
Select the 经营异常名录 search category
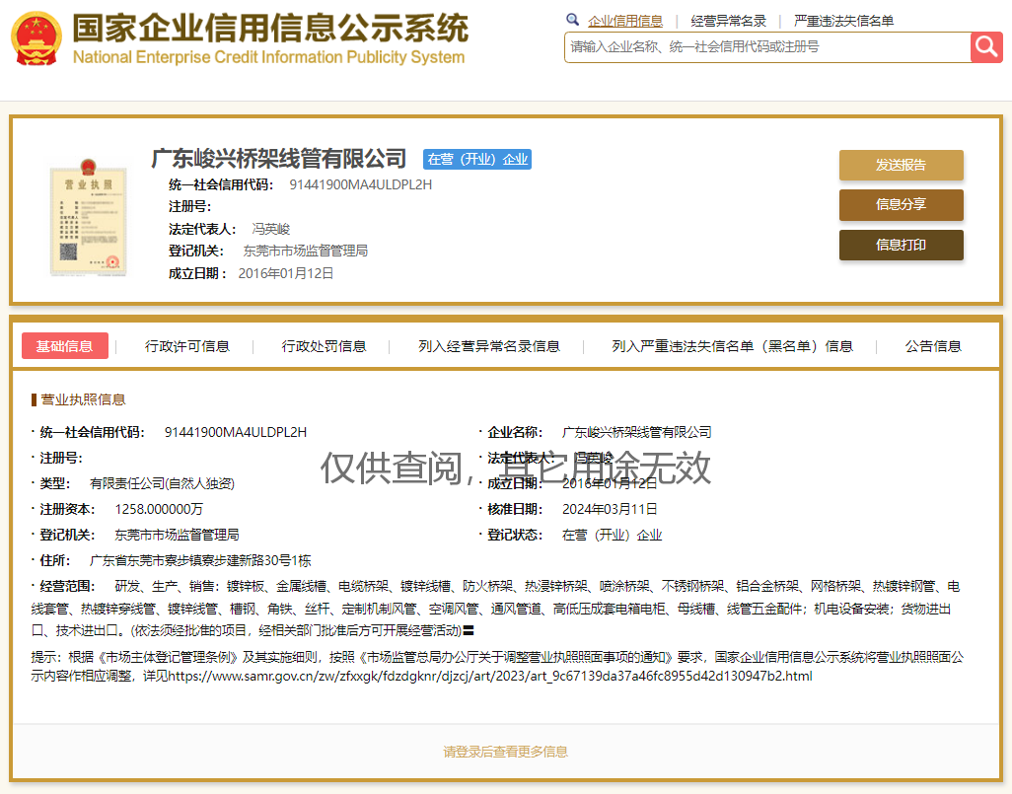tap(728, 21)
